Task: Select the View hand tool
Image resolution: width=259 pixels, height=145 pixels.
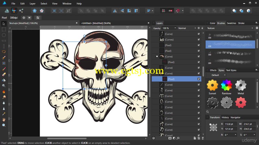Action: [x=4, y=120]
